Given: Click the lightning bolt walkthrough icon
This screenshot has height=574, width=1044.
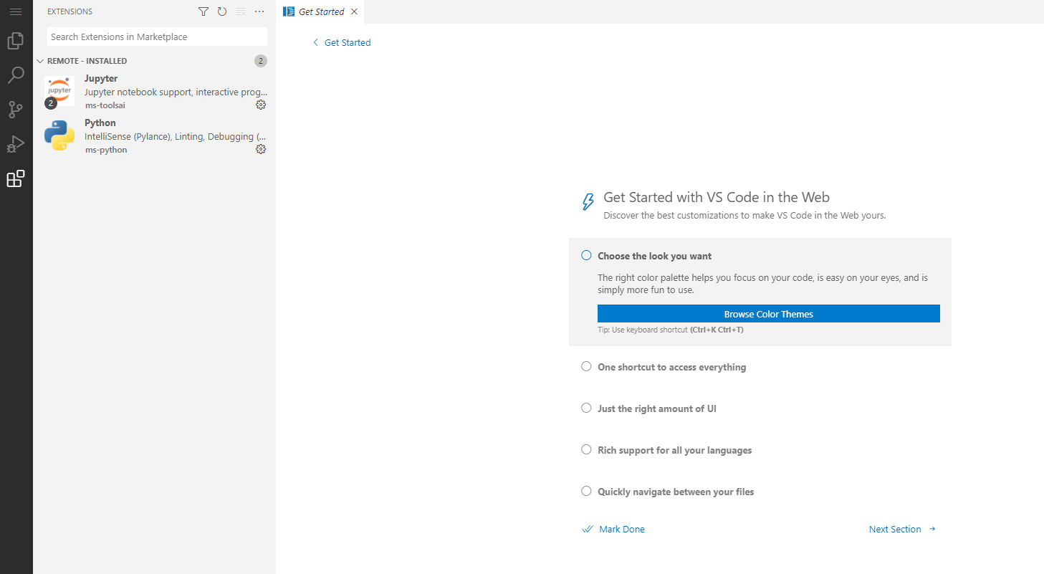Looking at the screenshot, I should click(x=588, y=201).
